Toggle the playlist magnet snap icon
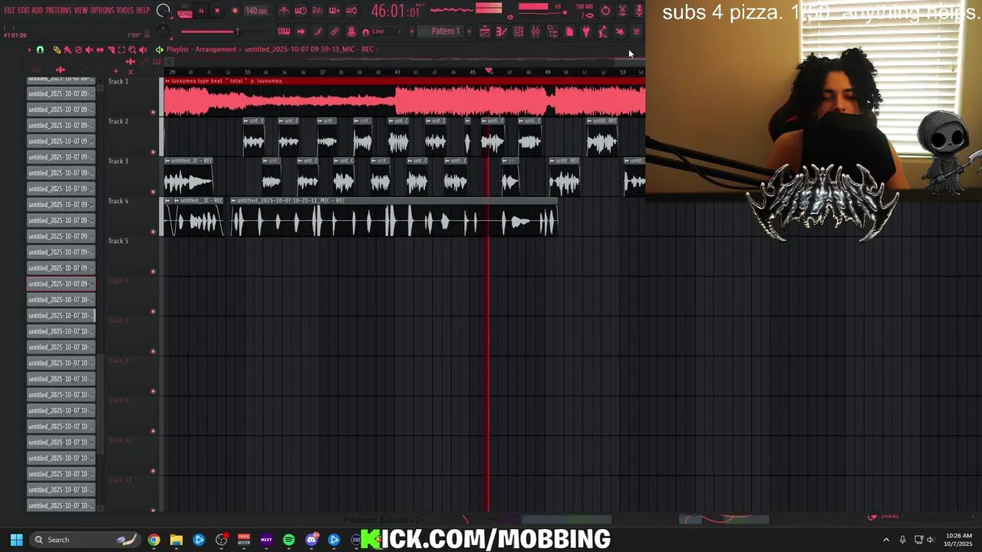 [x=41, y=50]
